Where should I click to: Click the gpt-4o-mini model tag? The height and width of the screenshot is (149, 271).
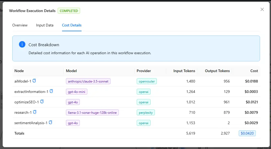[x=77, y=92]
